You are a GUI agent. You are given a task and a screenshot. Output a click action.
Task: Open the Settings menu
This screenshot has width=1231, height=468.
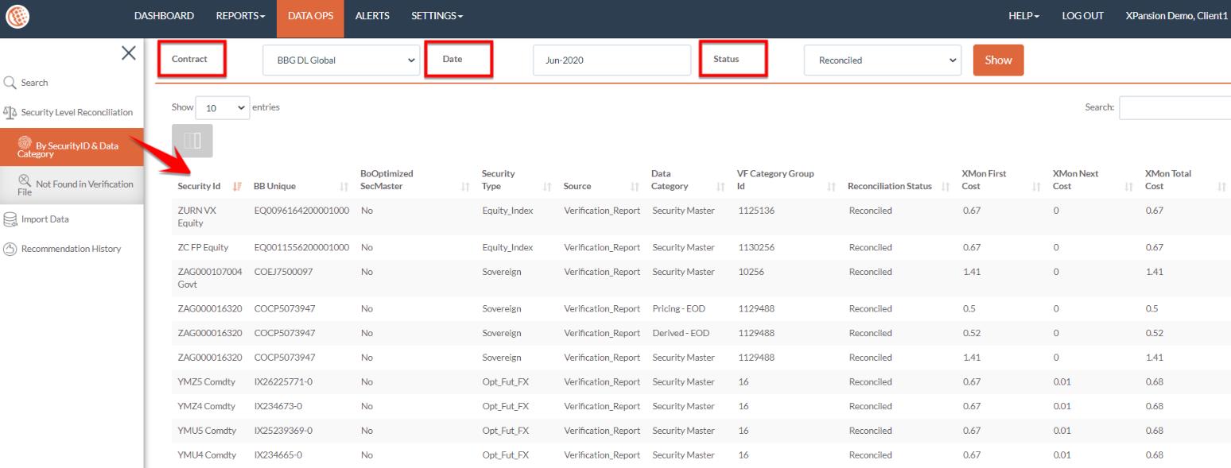(x=437, y=16)
